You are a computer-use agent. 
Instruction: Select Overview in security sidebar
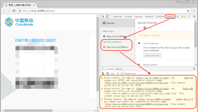coord(117,23)
